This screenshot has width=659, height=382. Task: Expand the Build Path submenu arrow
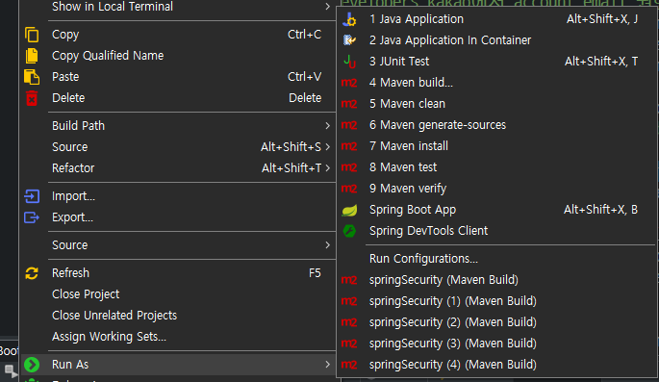pos(327,126)
